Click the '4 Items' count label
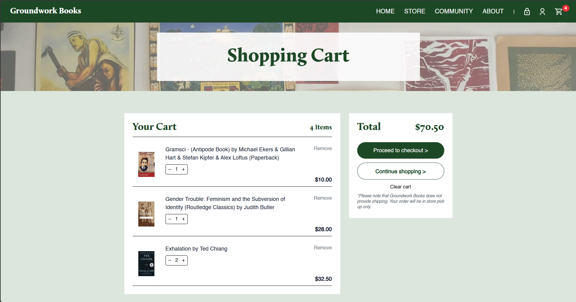Viewport: 576px width, 302px height. coord(321,127)
